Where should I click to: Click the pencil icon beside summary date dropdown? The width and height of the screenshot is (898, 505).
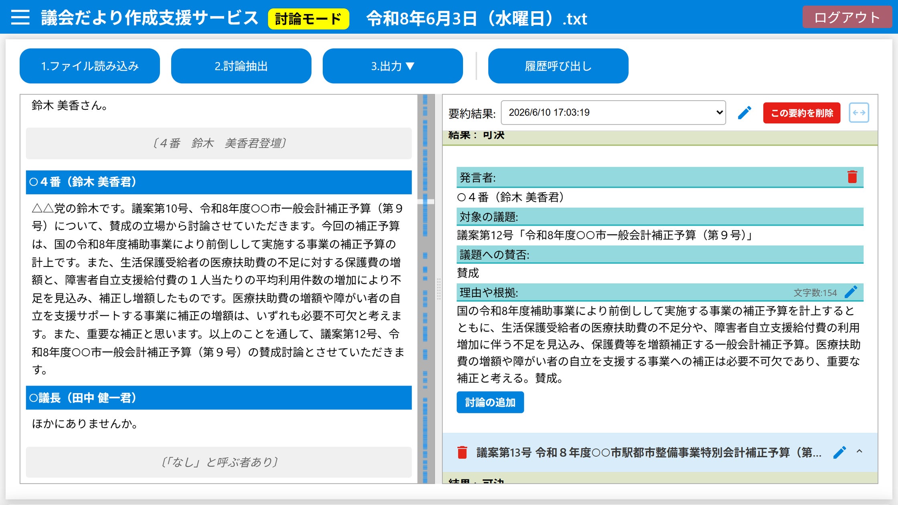(744, 113)
